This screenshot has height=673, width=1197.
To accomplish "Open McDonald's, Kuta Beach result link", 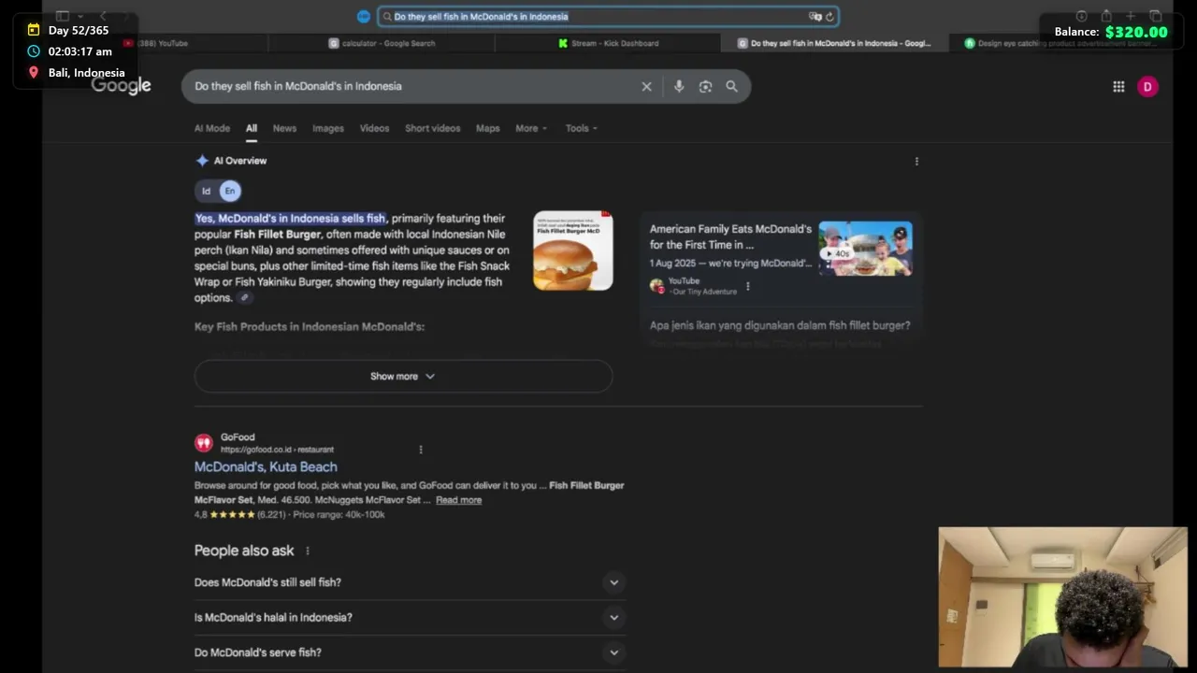I will coord(266,466).
